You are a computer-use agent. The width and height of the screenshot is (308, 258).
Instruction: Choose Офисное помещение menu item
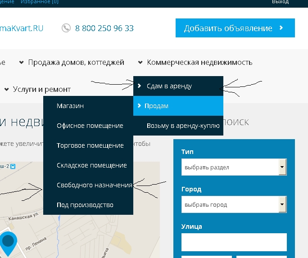coord(90,126)
